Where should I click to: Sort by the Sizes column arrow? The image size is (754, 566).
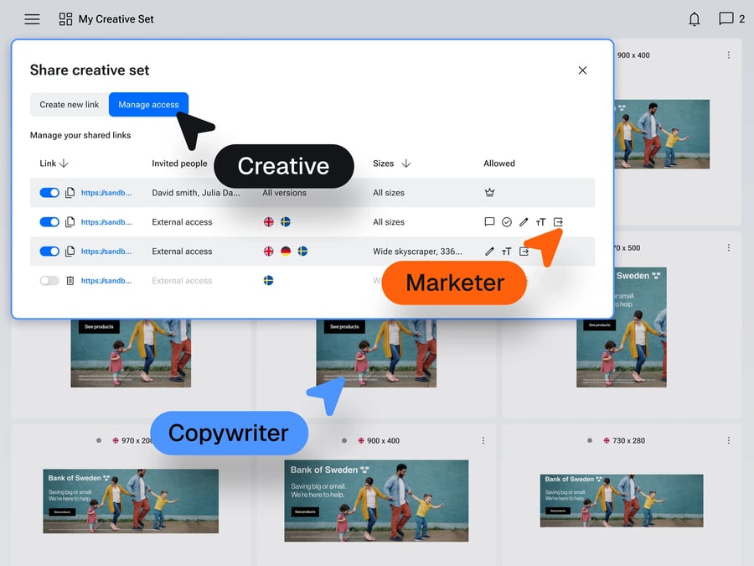[406, 164]
